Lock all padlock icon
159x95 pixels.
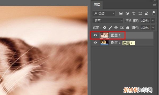[128, 27]
